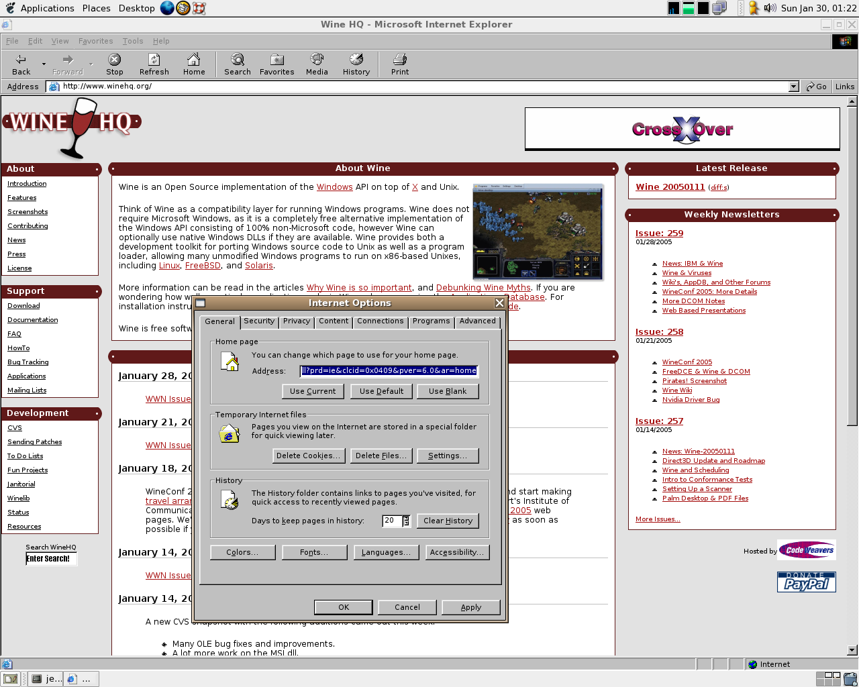Switch to the Security tab
This screenshot has height=687, width=859.
pos(259,321)
